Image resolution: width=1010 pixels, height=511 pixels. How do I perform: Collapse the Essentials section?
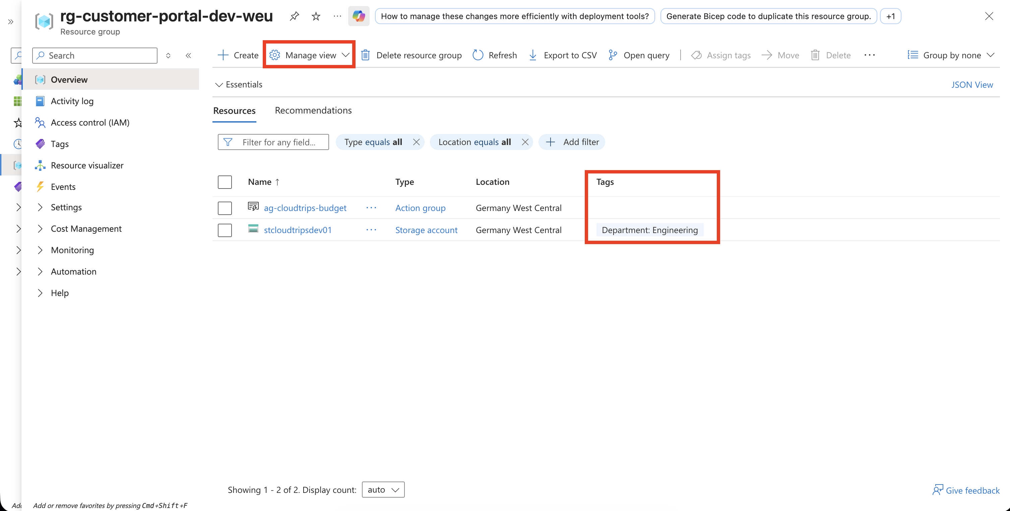238,85
